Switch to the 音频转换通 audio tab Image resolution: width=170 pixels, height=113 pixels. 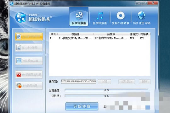(x=100, y=18)
